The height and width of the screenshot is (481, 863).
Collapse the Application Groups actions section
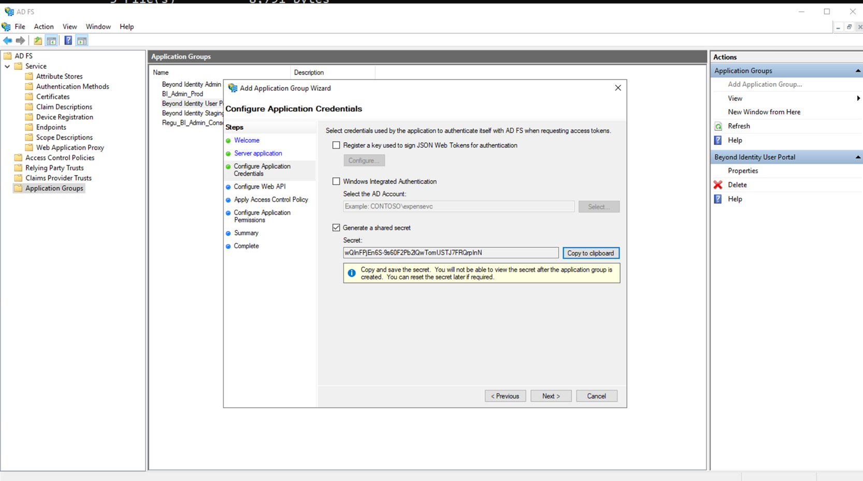[857, 71]
